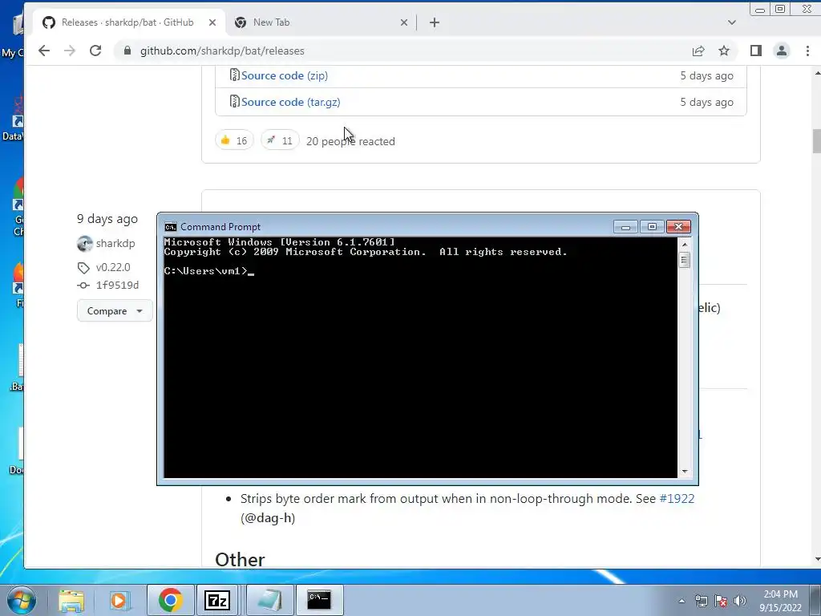
Task: Bookmark this page with the star icon
Action: 724,51
